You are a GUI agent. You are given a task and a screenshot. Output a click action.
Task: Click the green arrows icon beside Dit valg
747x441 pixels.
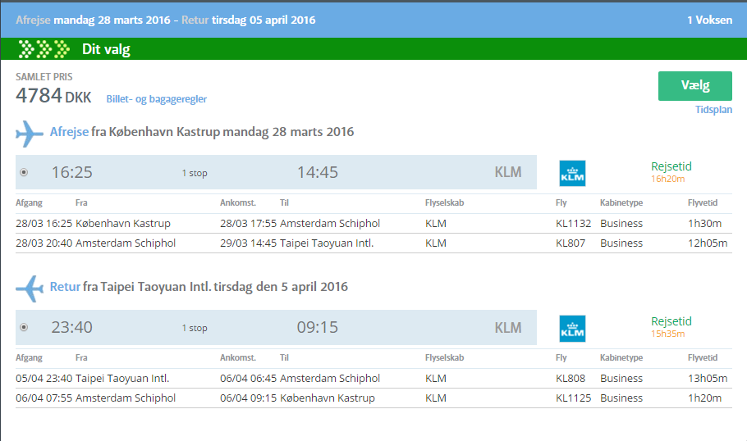[44, 49]
